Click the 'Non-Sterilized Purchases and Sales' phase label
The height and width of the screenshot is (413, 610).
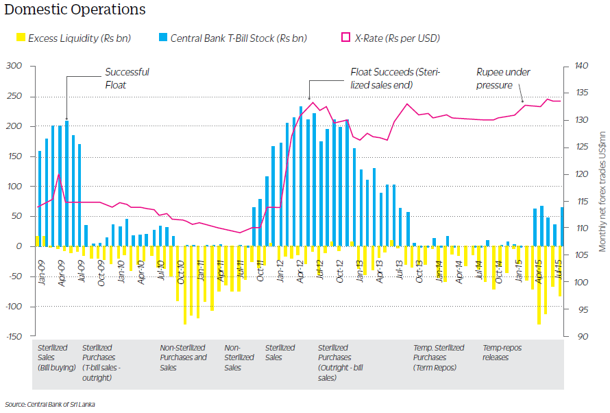point(183,357)
